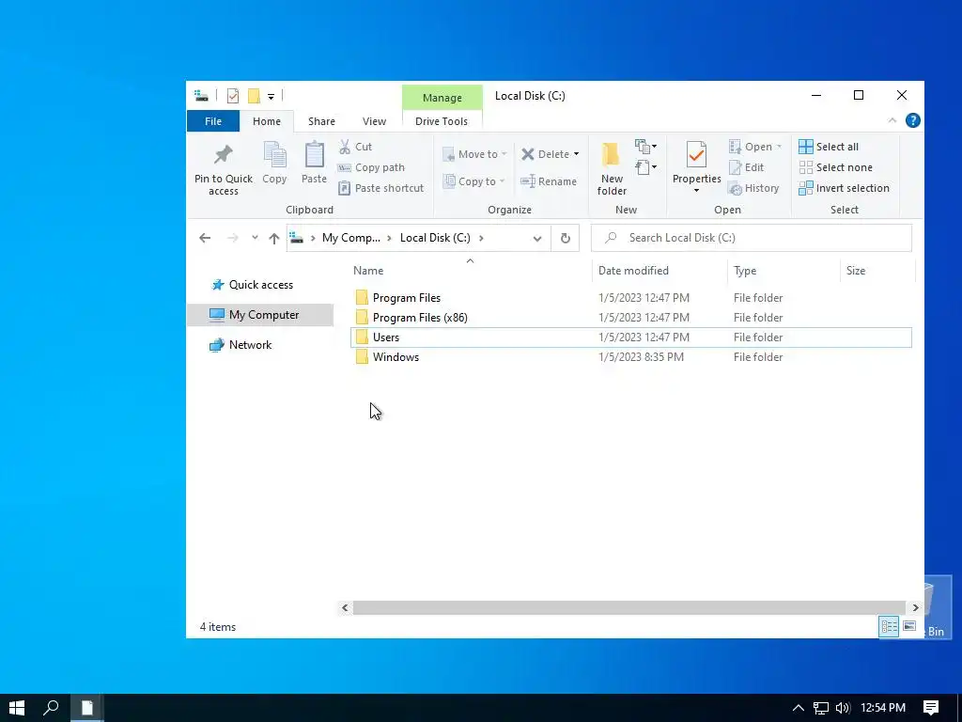Click in the Search Local Disk (C:) box
This screenshot has height=722, width=962.
point(751,238)
